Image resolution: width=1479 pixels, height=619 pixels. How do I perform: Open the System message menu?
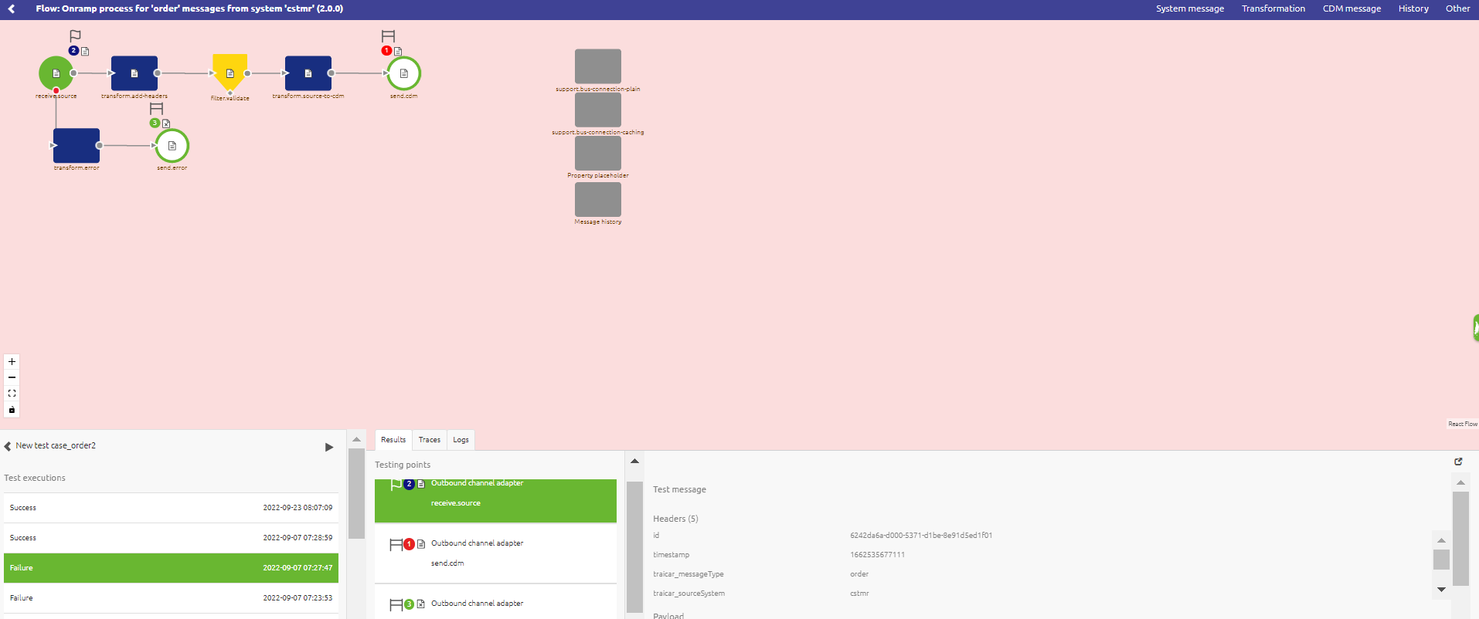(1190, 9)
